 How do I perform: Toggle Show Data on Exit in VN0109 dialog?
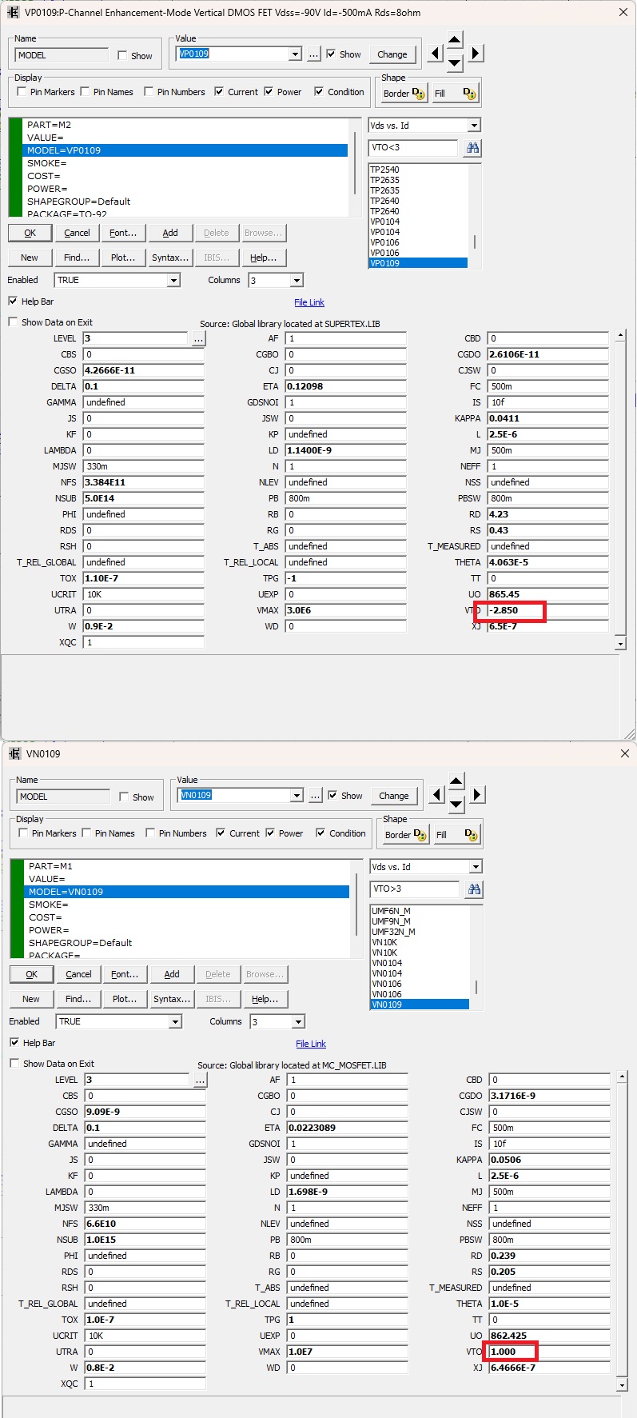tap(14, 1063)
